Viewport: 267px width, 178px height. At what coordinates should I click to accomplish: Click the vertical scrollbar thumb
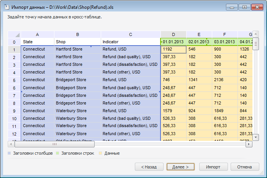(x=256, y=42)
